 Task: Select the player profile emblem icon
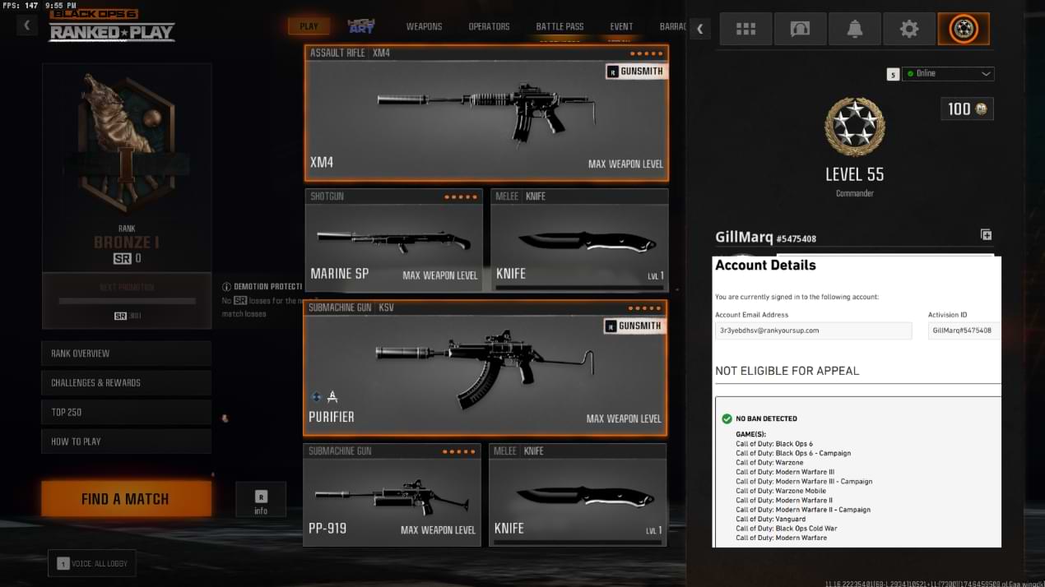pyautogui.click(x=963, y=29)
